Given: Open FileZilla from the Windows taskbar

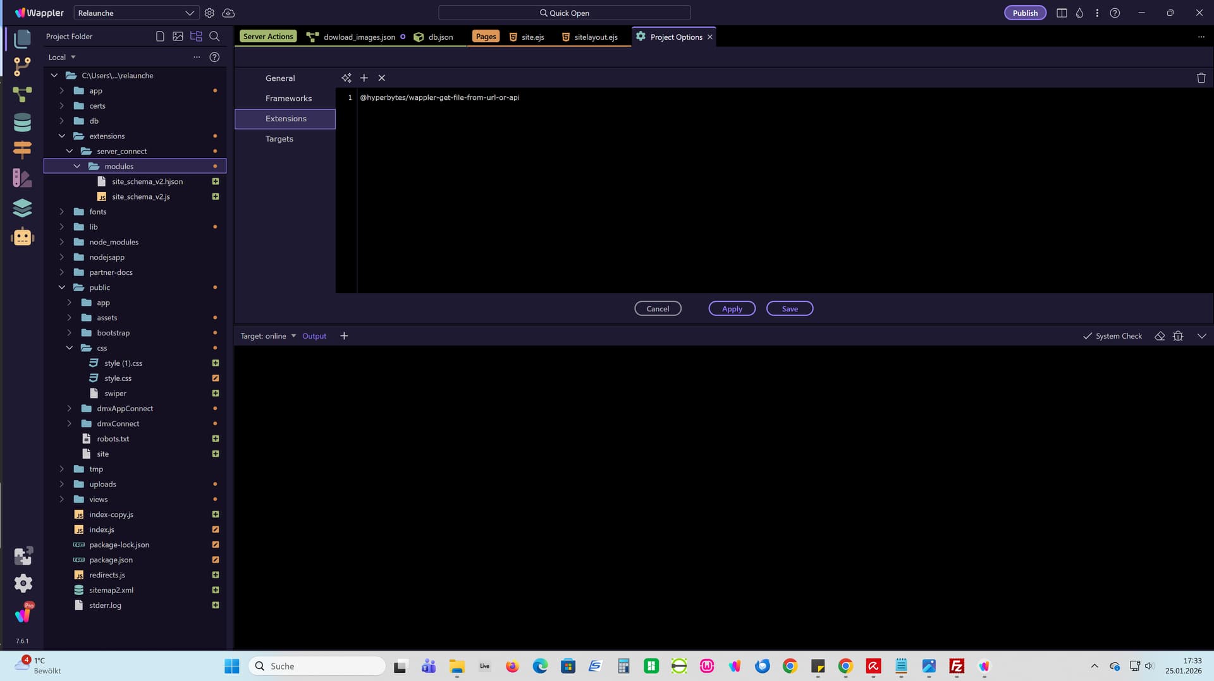Looking at the screenshot, I should coord(956,666).
